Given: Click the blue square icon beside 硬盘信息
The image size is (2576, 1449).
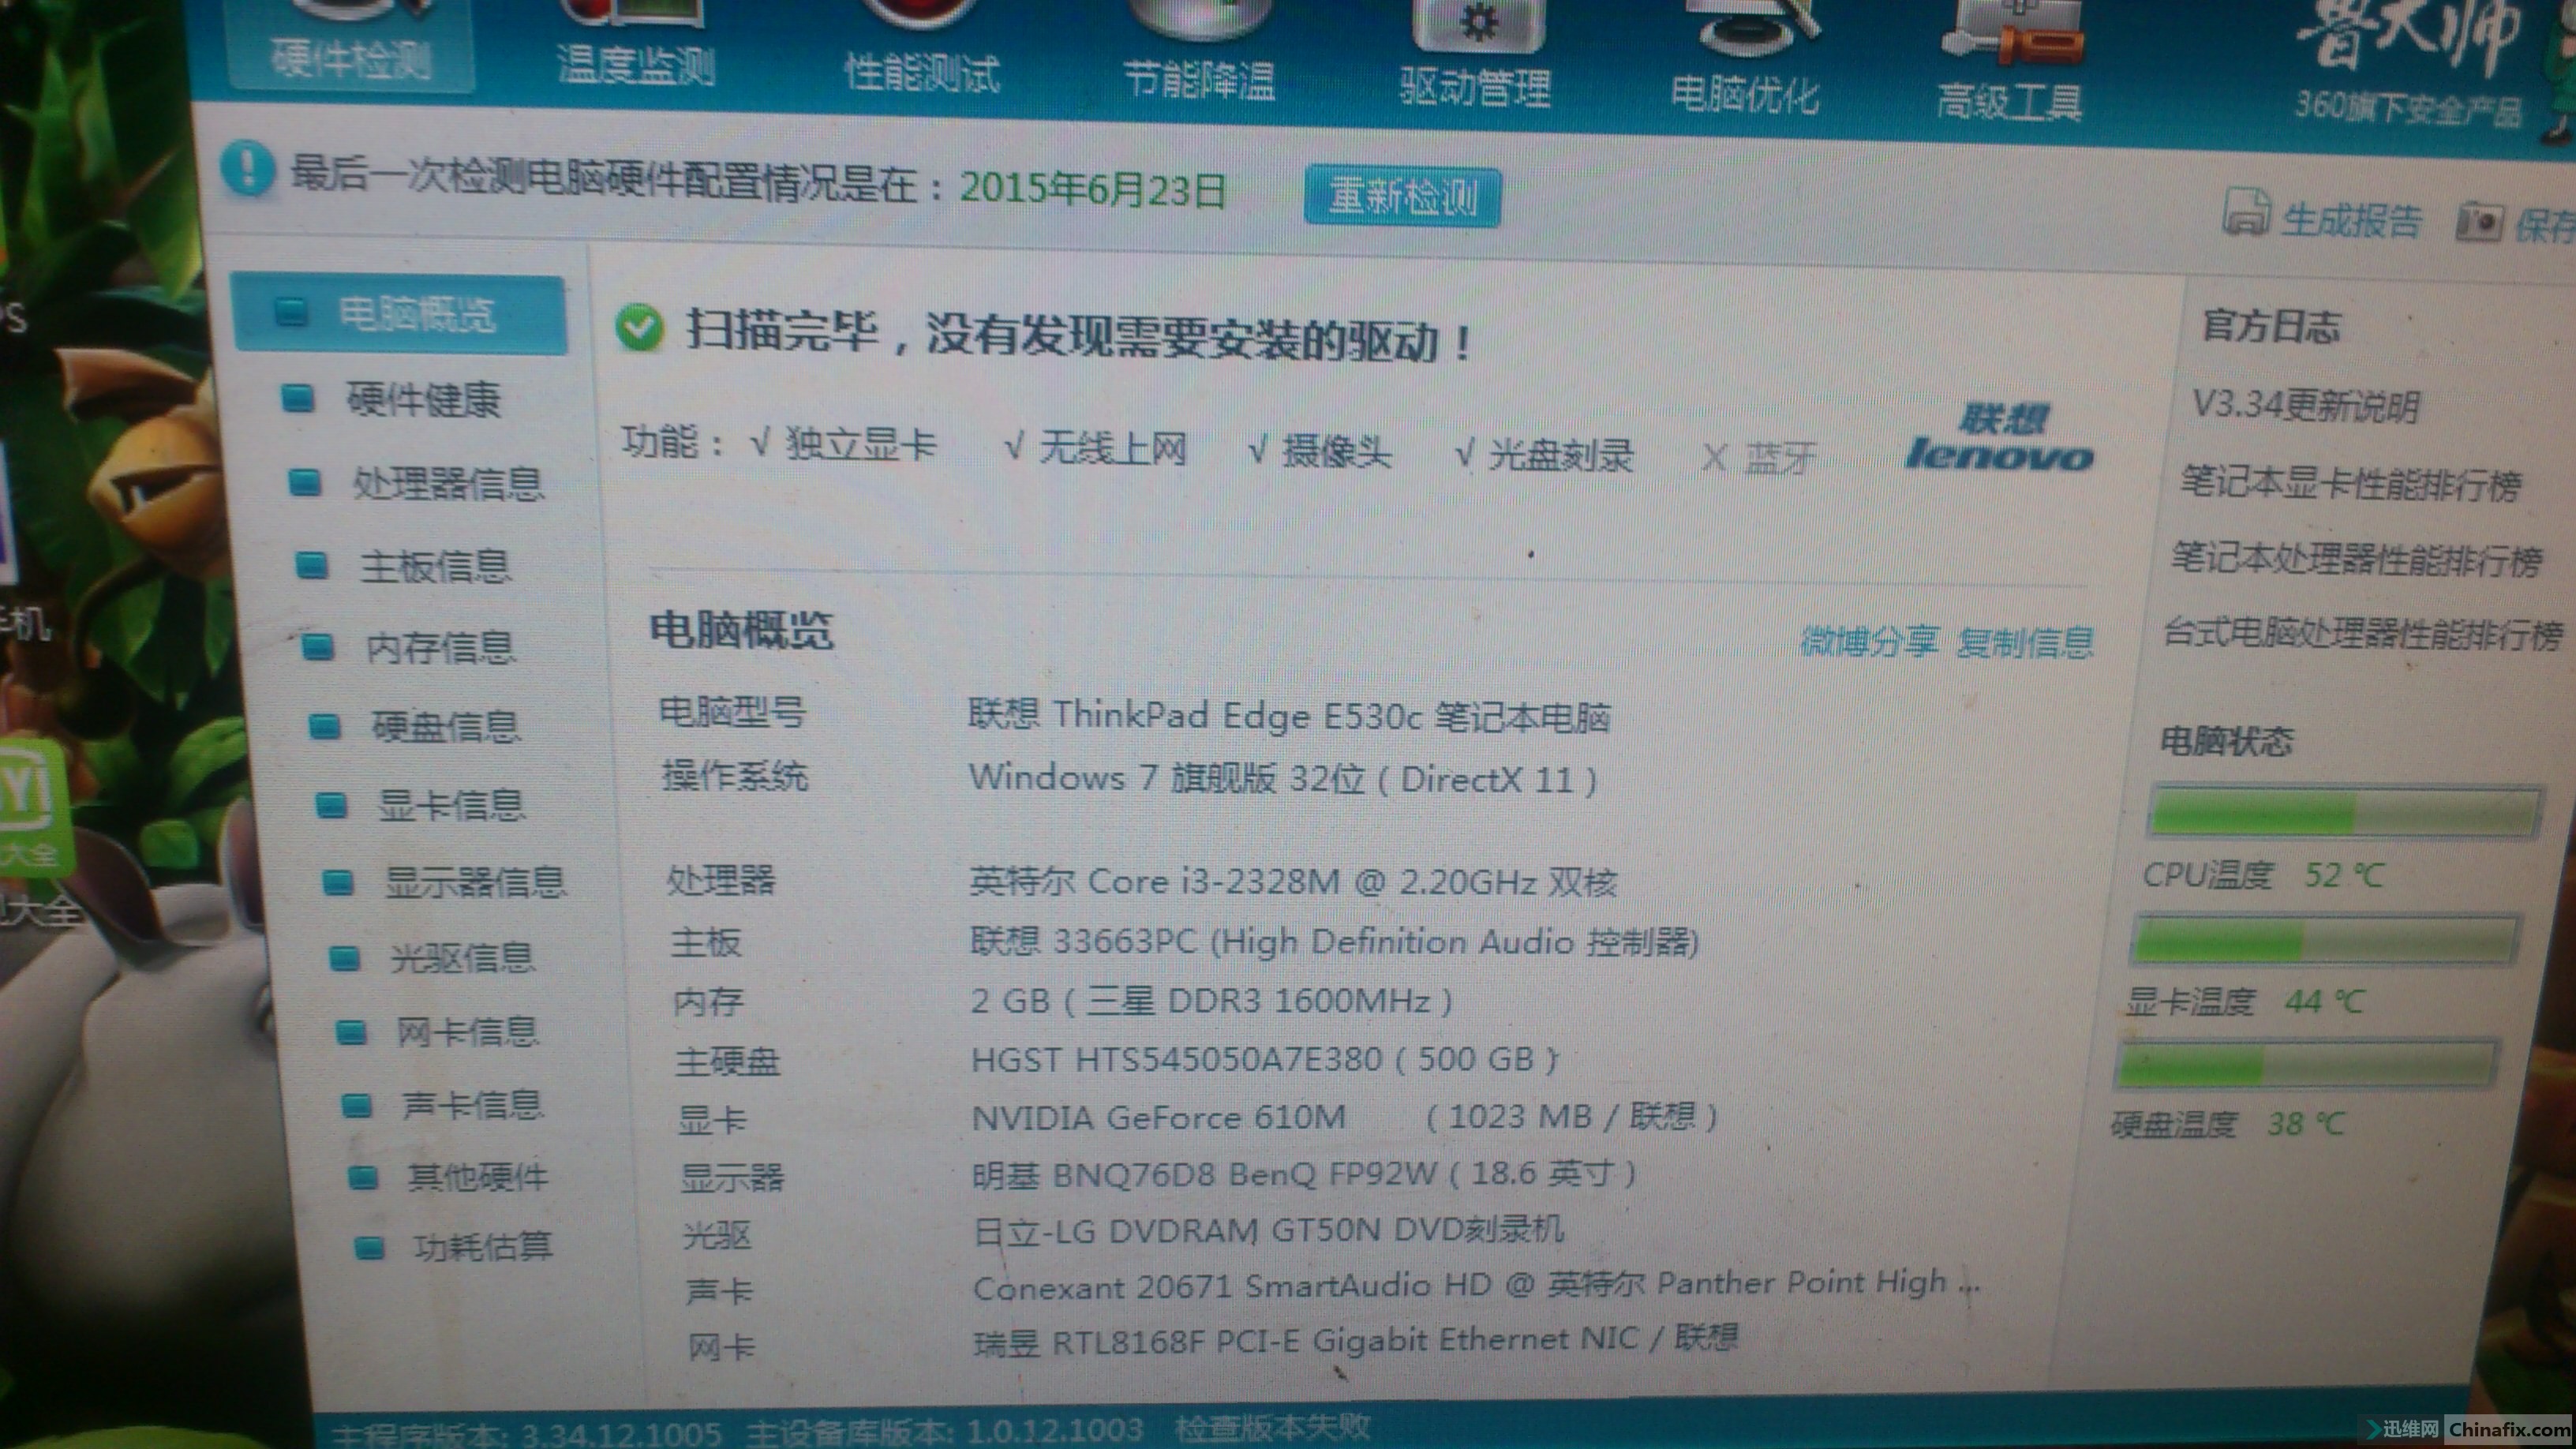Looking at the screenshot, I should [325, 727].
